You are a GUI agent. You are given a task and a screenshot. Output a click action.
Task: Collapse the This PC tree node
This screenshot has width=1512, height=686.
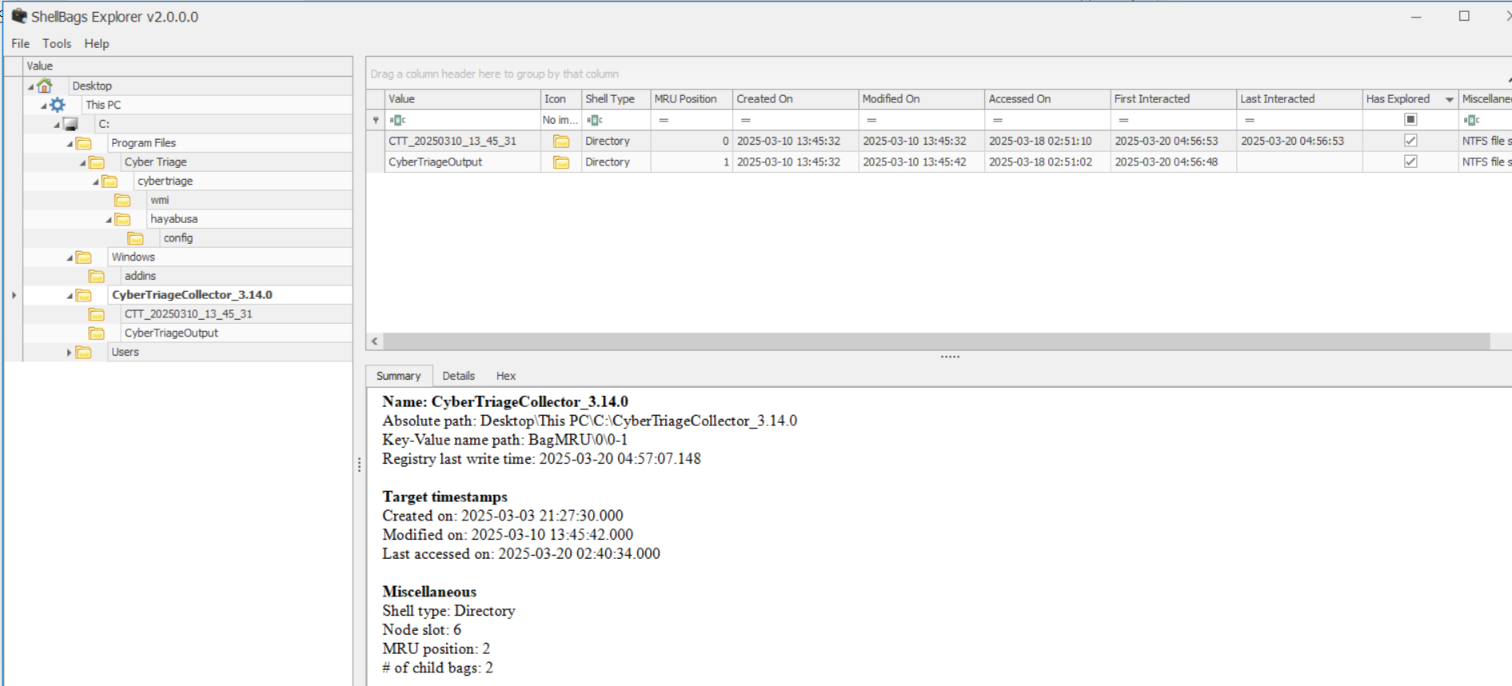point(44,106)
